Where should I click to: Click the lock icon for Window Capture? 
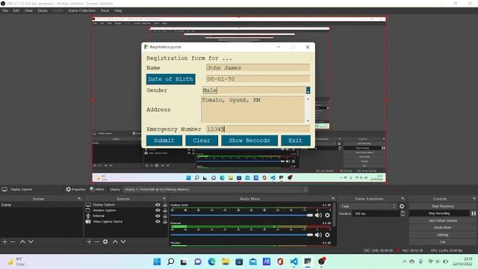point(165,211)
